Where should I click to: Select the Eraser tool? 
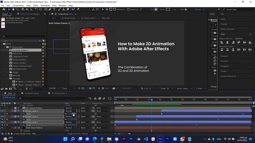click(x=68, y=10)
